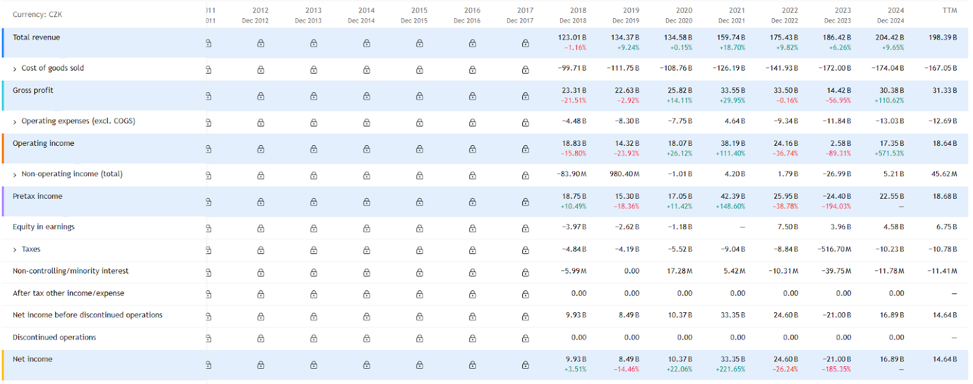Click the lock icon for 2013 Equity in earnings

(314, 228)
